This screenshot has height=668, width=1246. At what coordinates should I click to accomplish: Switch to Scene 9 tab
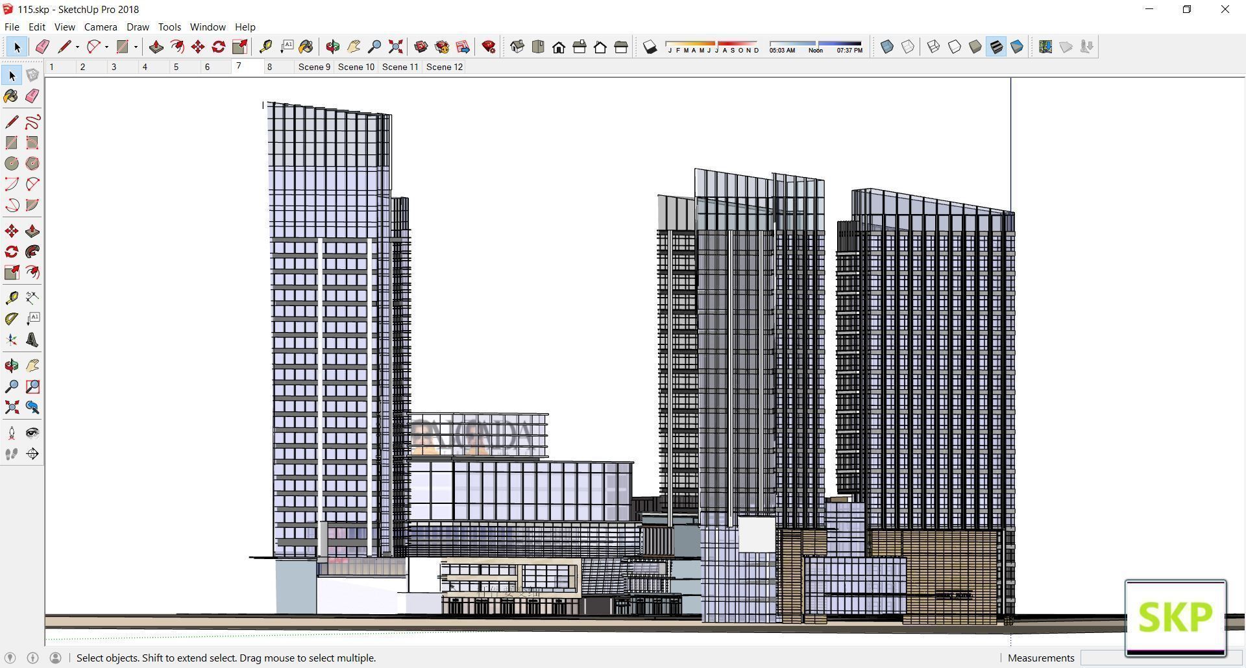(314, 67)
